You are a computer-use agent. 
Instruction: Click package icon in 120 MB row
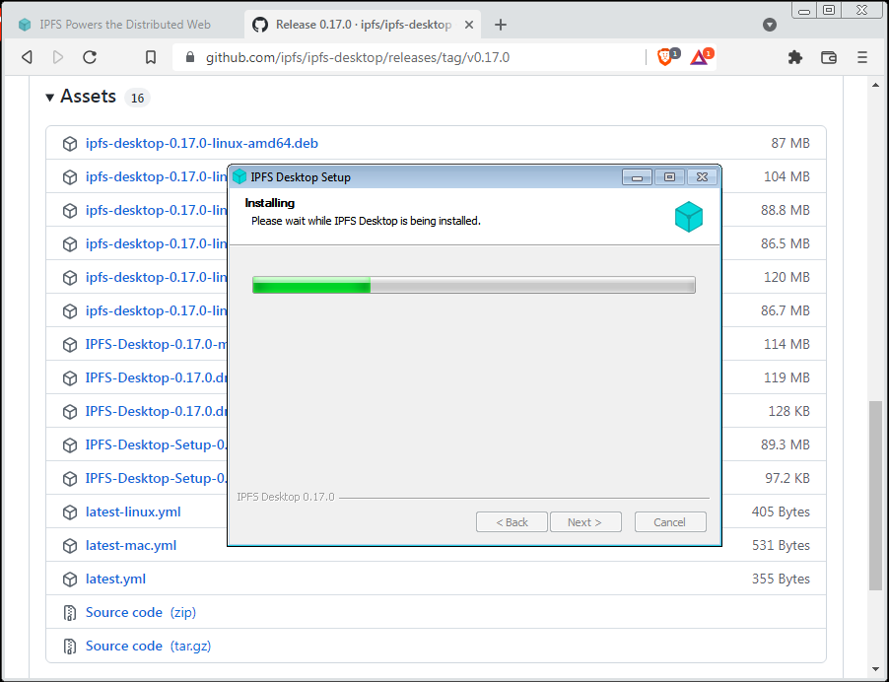point(70,277)
